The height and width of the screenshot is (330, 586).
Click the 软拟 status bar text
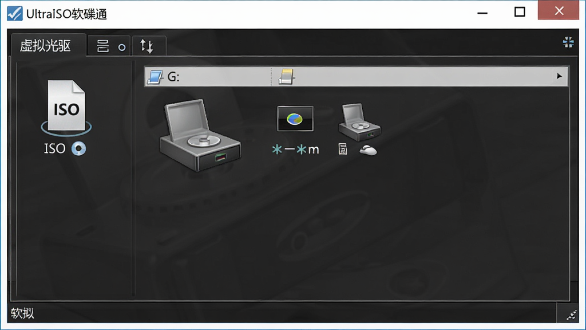22,313
